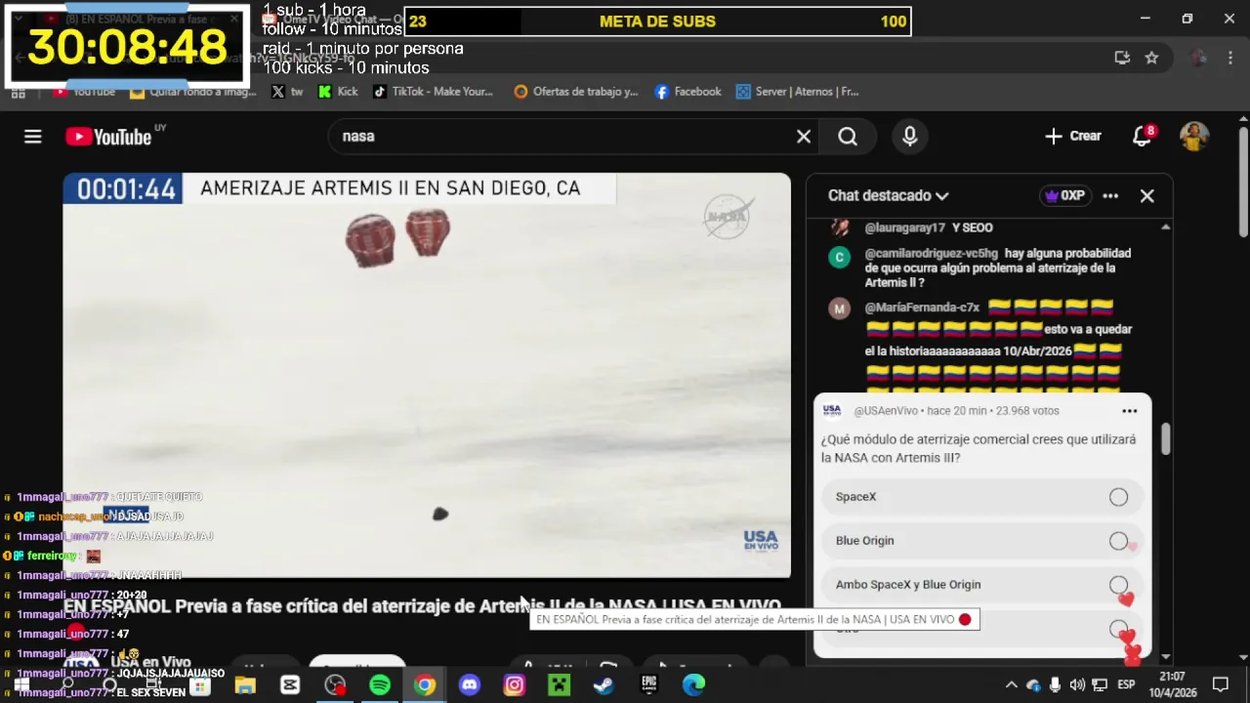Open chat options three-dot menu
This screenshot has width=1250, height=703.
point(1110,195)
